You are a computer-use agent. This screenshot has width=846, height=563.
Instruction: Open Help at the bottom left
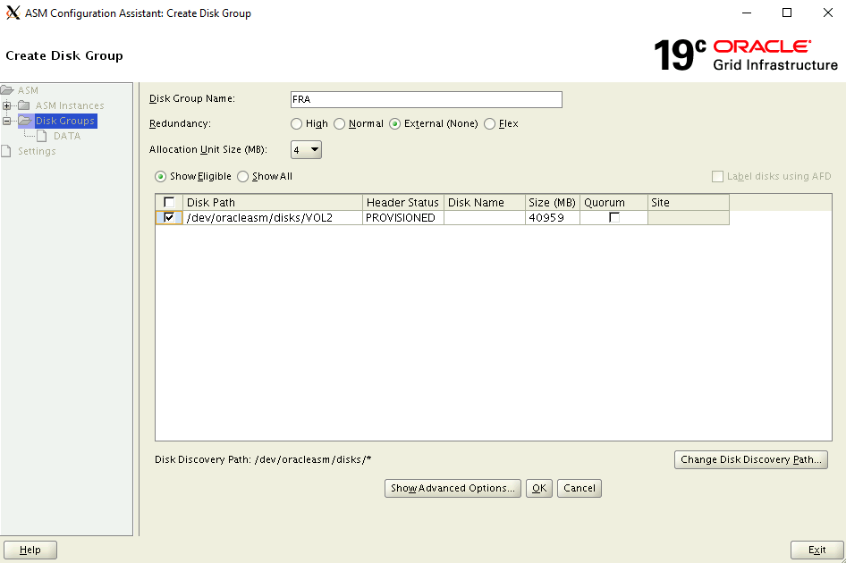coord(30,550)
